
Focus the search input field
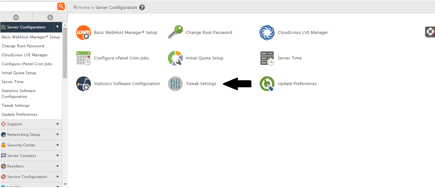tap(28, 6)
